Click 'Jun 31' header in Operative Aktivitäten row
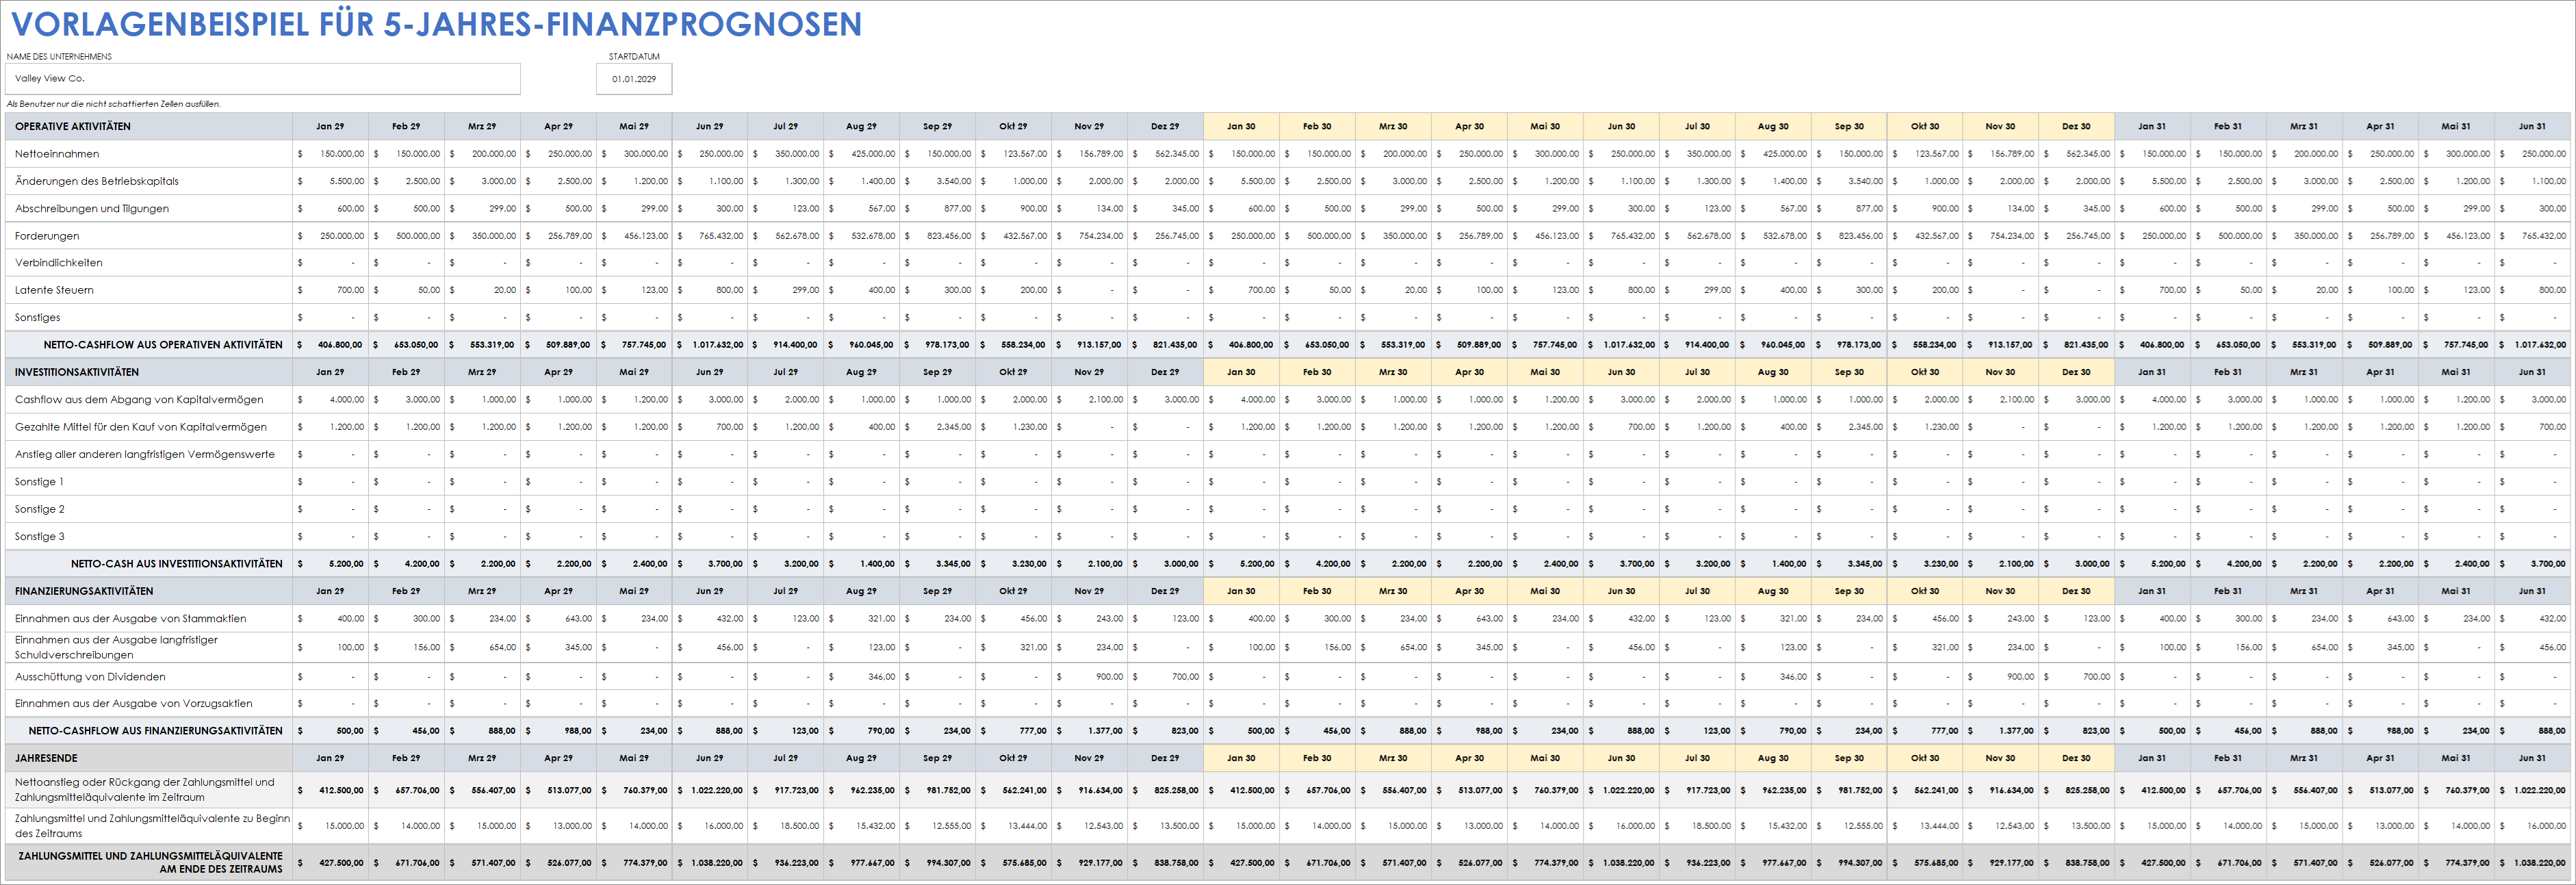The width and height of the screenshot is (2576, 885). 2532,126
